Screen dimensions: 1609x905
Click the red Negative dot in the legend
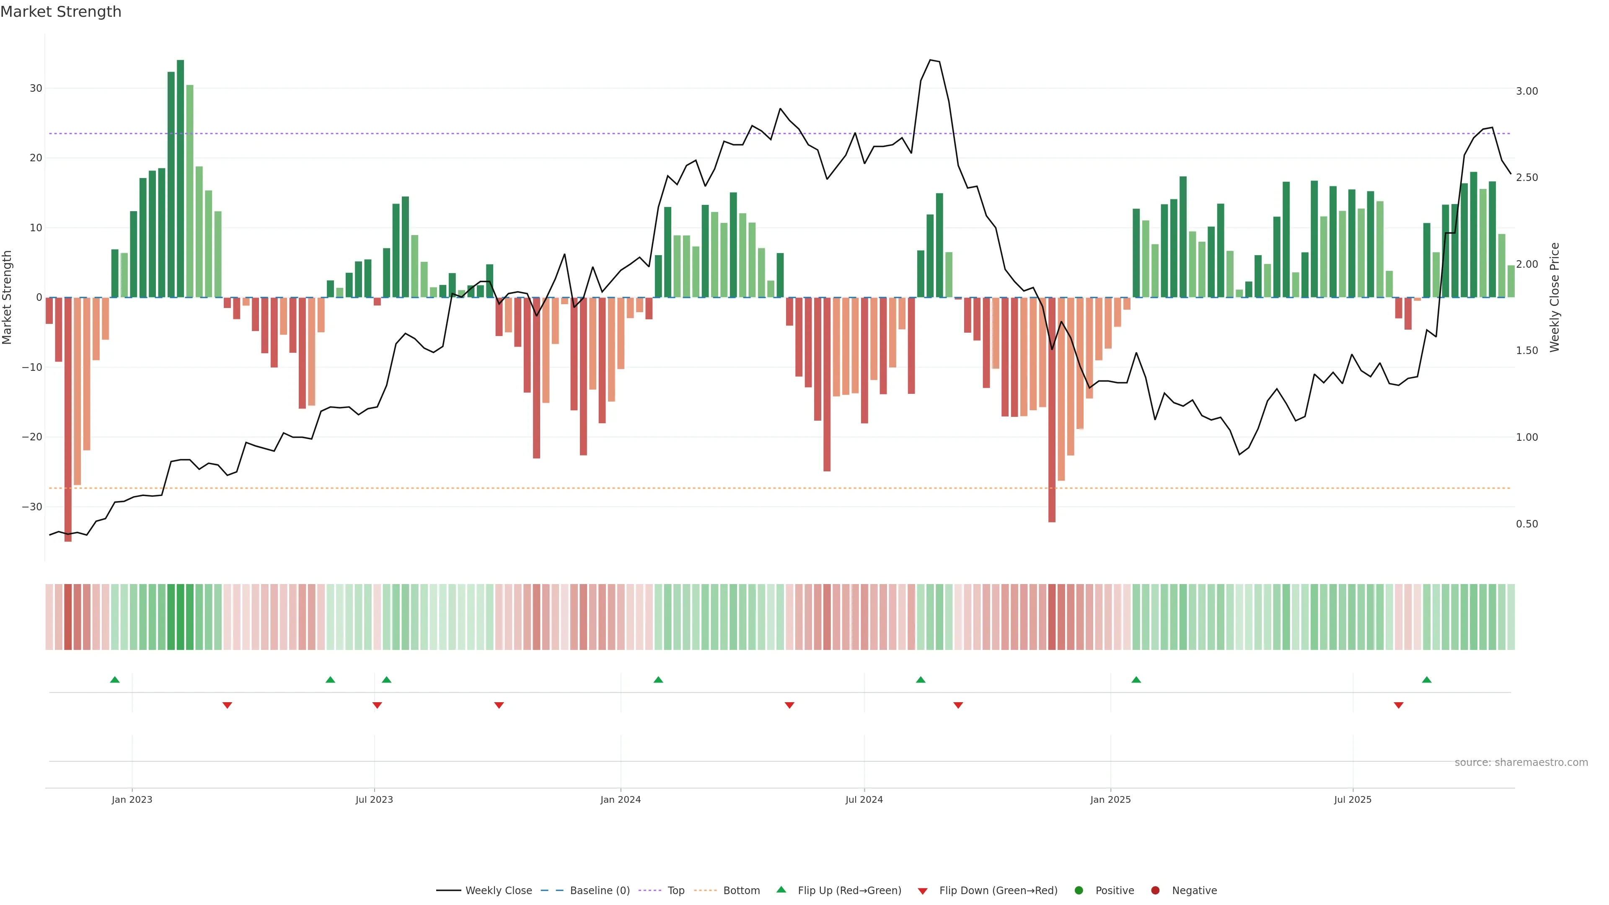click(1155, 891)
